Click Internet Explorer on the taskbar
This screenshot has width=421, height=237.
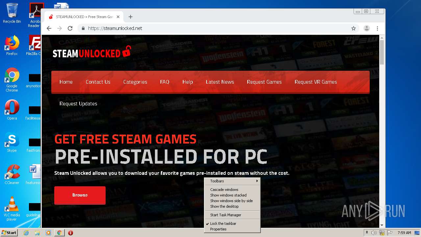click(26, 233)
